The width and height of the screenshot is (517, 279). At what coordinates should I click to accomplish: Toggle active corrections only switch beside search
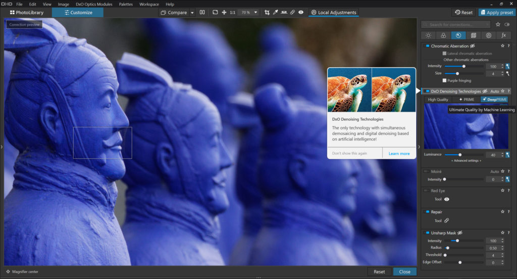point(507,24)
